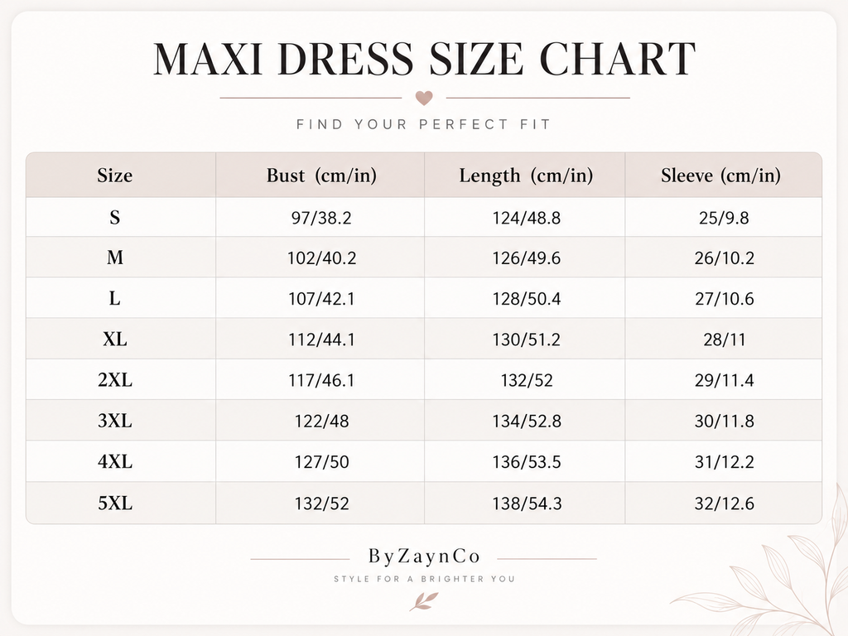The width and height of the screenshot is (848, 636).
Task: Click the Maxi Dress Size Chart title
Action: pyautogui.click(x=424, y=59)
